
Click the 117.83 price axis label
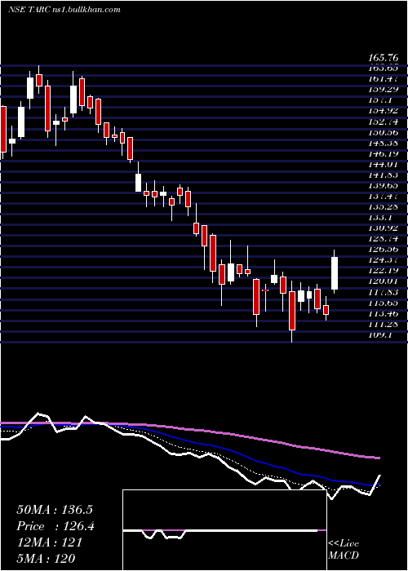pyautogui.click(x=384, y=292)
